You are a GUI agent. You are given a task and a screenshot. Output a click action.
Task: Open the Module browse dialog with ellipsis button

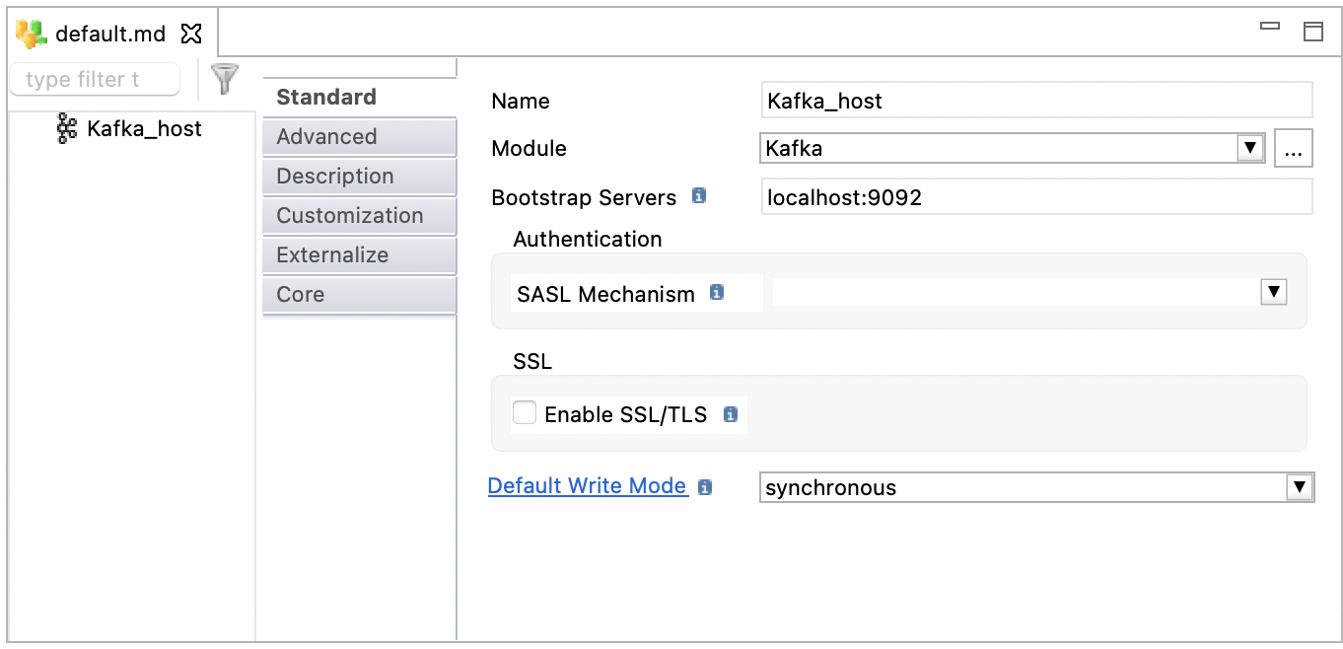(1294, 147)
